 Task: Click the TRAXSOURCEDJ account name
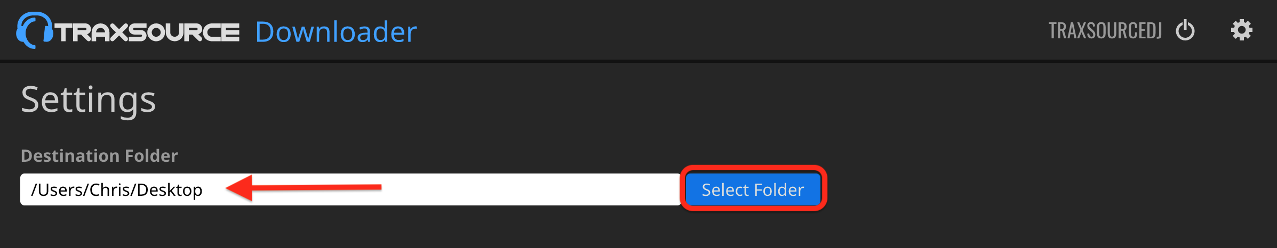tap(1105, 31)
